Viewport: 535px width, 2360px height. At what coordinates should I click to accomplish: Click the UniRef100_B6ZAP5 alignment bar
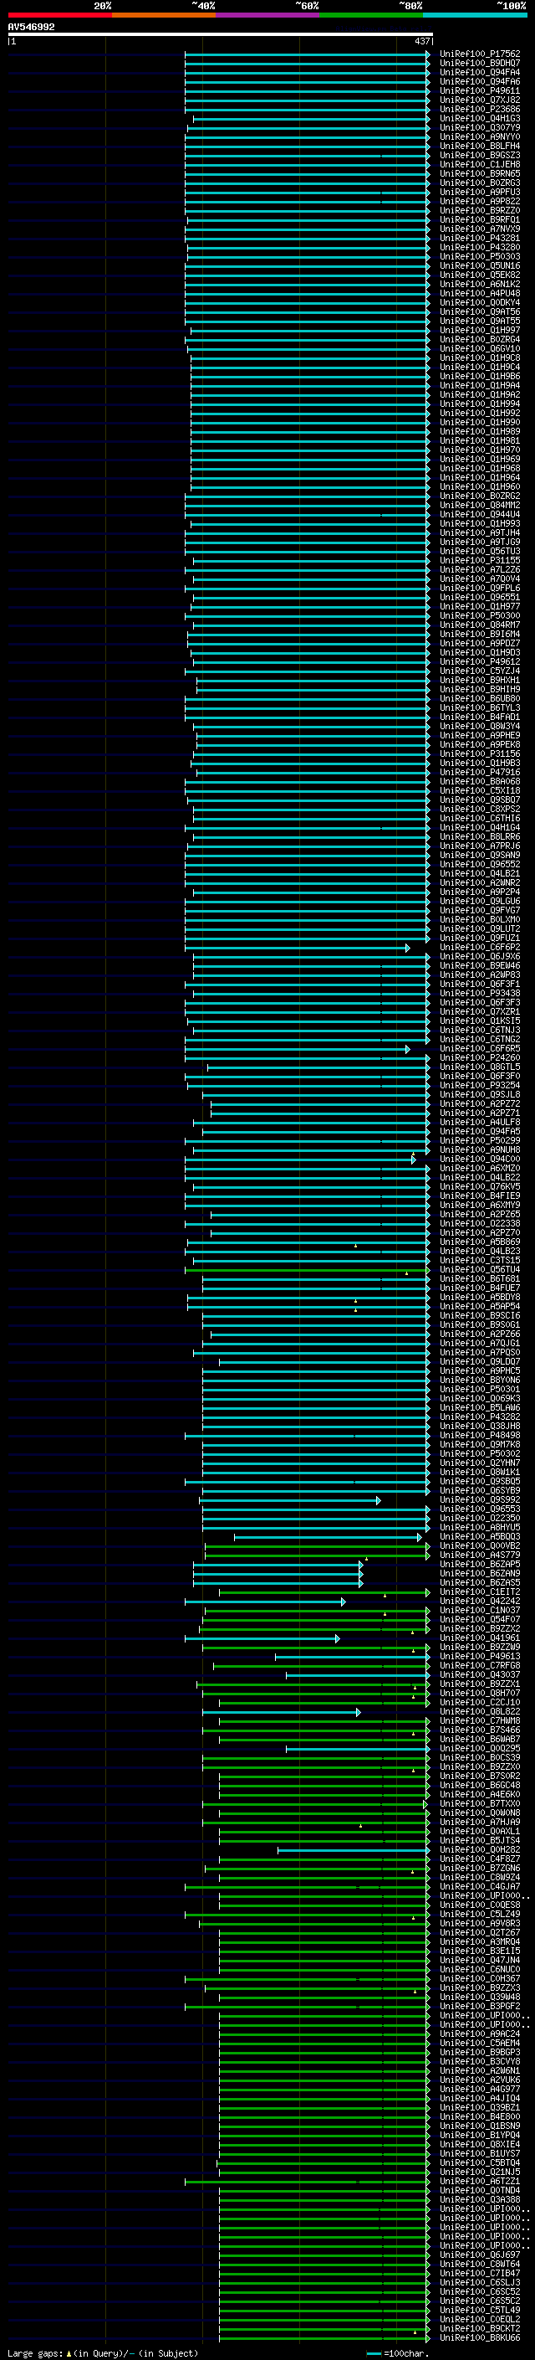tap(278, 1565)
